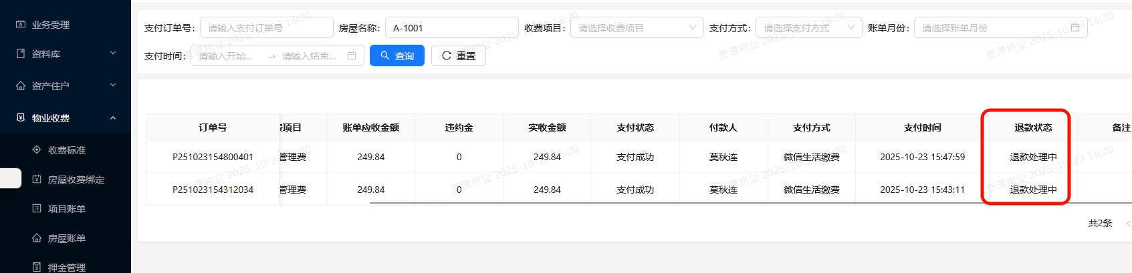
Task: Expand the 资产住户 menu chevron
Action: tap(113, 85)
